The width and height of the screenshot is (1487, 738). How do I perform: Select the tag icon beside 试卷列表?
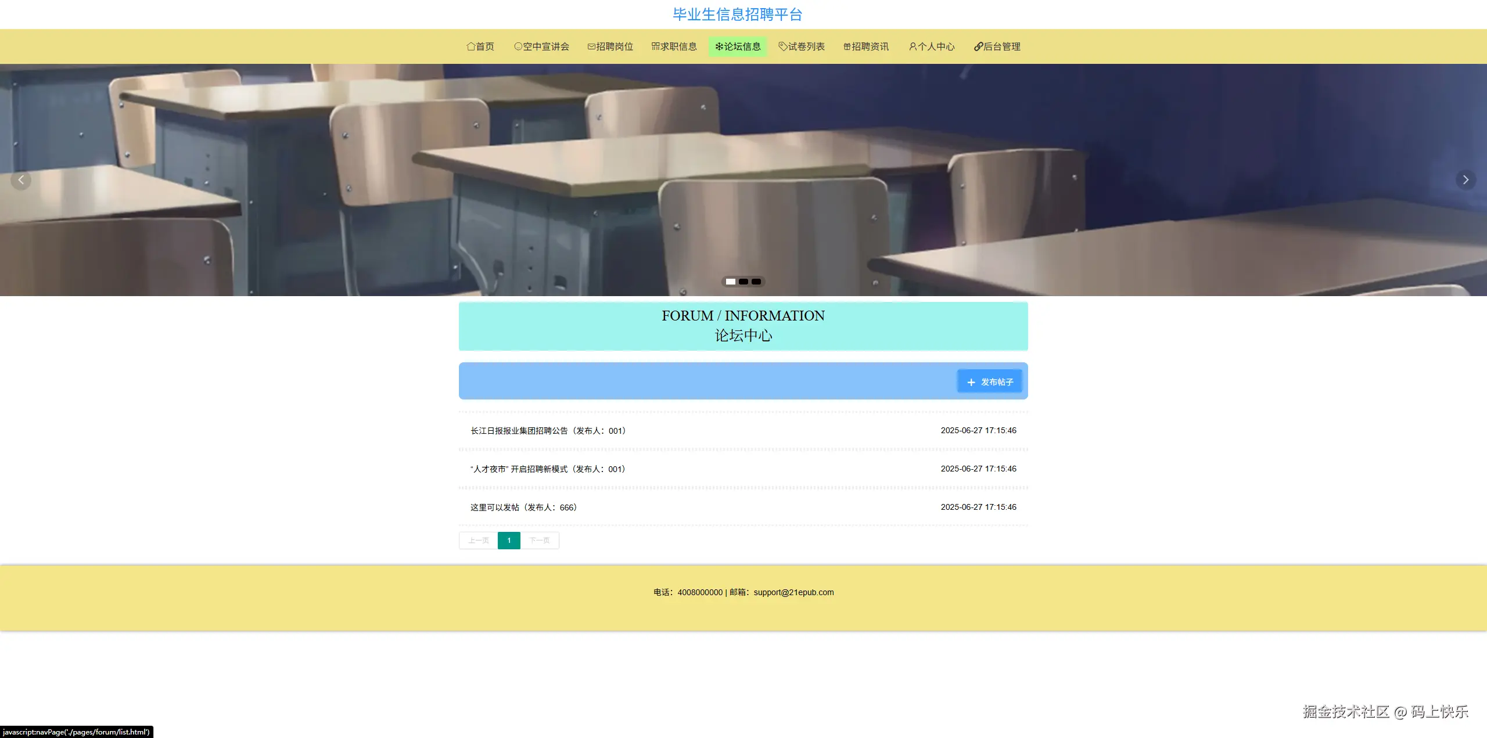click(x=782, y=46)
